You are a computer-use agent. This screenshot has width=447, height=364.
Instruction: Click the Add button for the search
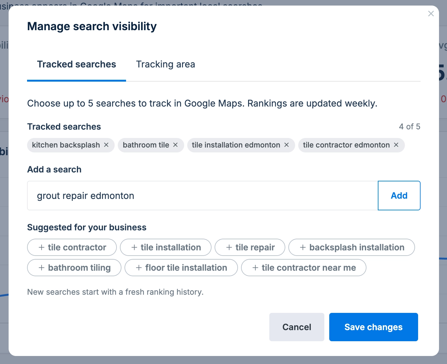(399, 196)
